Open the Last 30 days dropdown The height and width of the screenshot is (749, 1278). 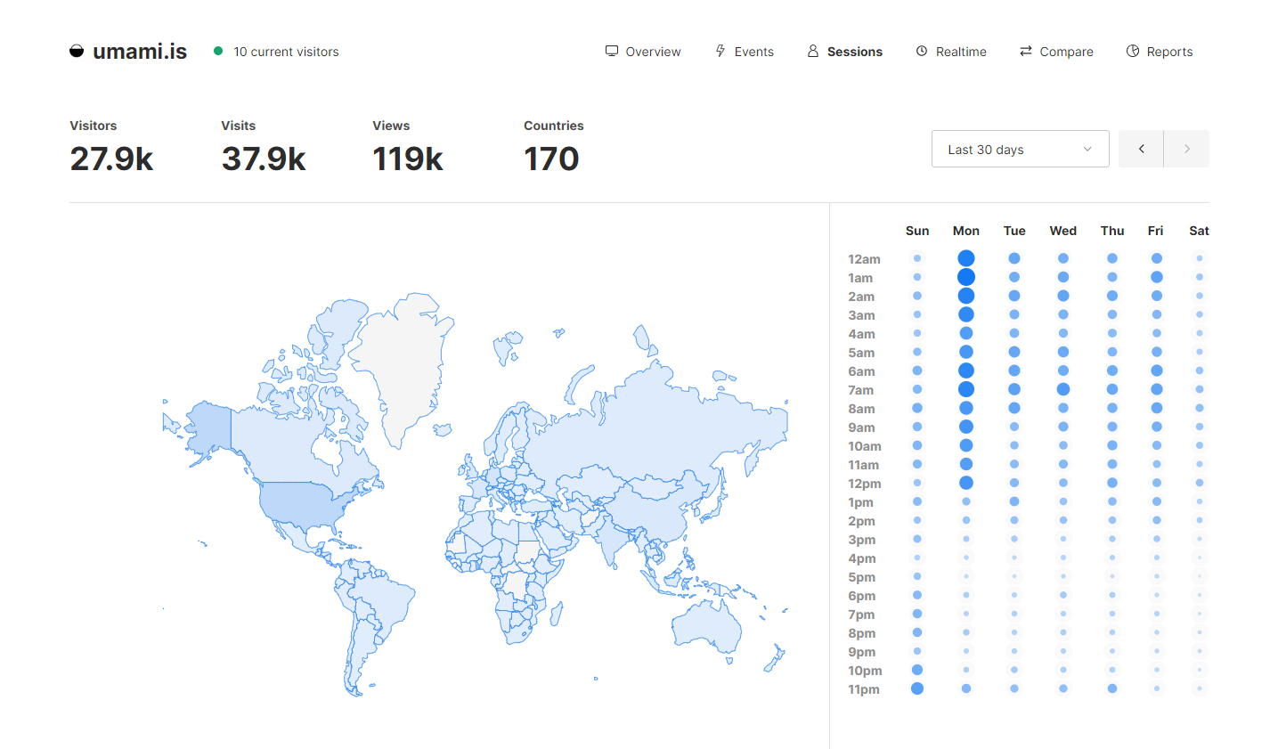(1020, 149)
